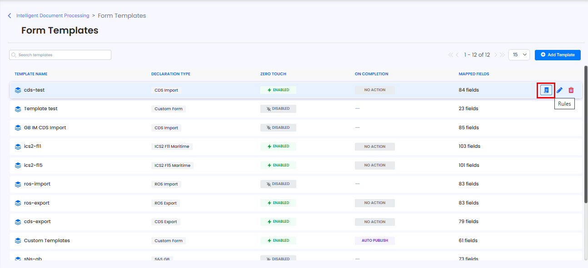
Task: Open the page size dropdown showing 15
Action: pyautogui.click(x=519, y=54)
